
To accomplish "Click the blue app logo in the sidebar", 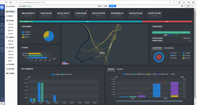I will point(2,7).
